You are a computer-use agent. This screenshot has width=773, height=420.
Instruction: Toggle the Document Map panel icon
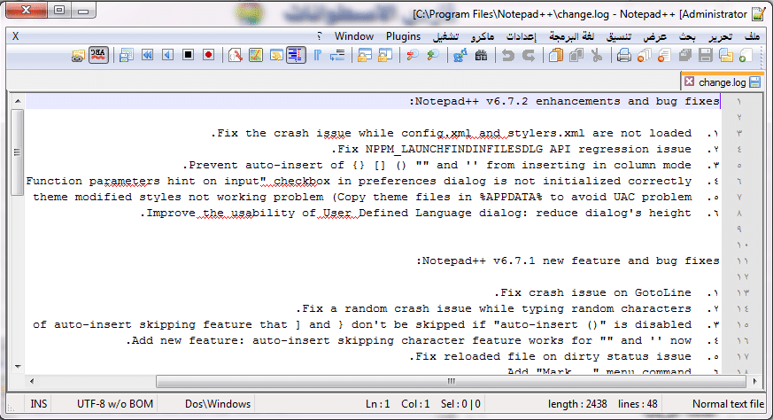point(255,55)
